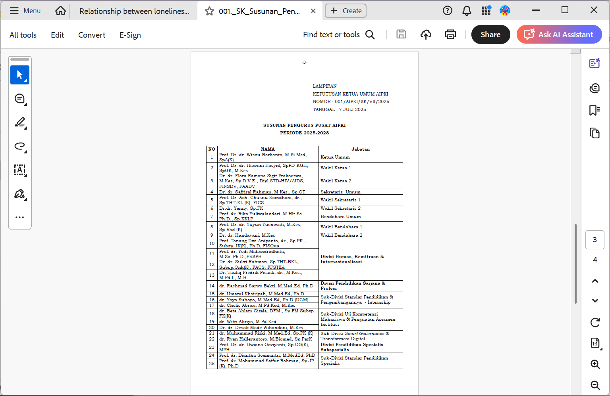Image resolution: width=610 pixels, height=396 pixels.
Task: Choose the Add comment tool
Action: coord(20,99)
